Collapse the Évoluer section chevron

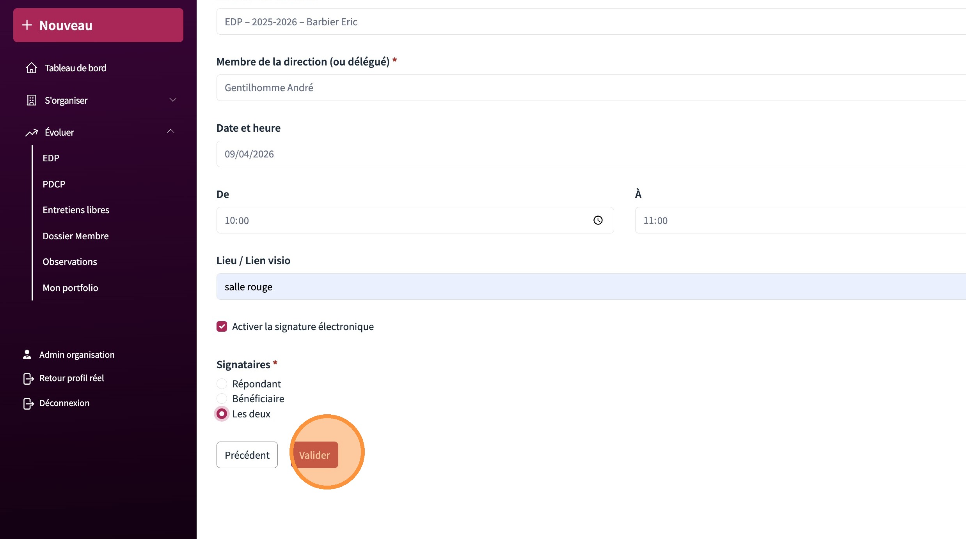coord(171,131)
